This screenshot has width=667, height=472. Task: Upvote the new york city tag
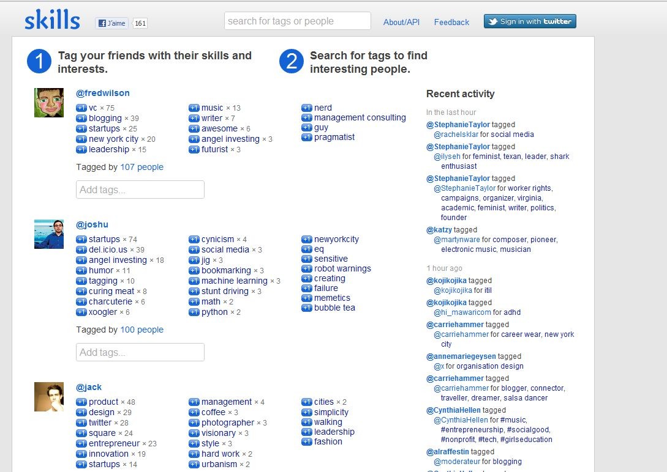[81, 139]
